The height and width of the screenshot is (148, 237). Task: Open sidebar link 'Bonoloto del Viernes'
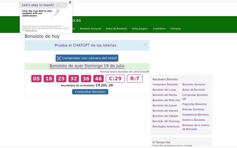coord(165,111)
